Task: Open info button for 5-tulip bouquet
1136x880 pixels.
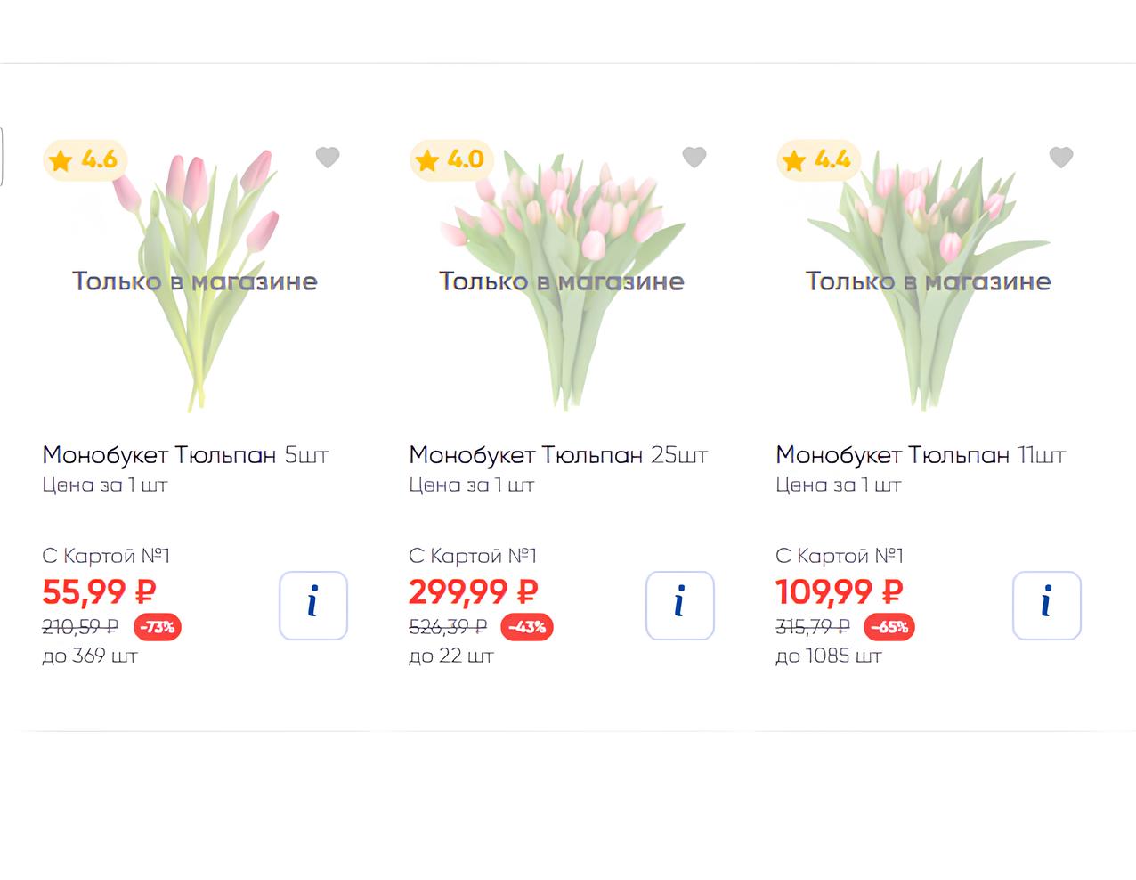Action: coord(313,606)
